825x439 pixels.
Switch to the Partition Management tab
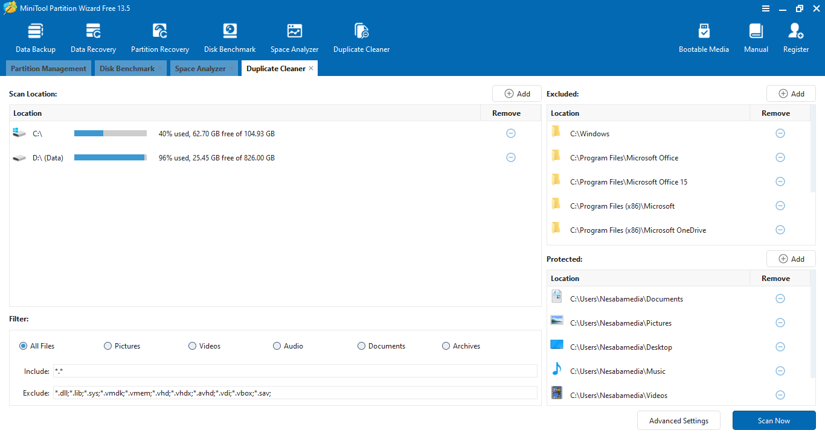[x=48, y=69]
